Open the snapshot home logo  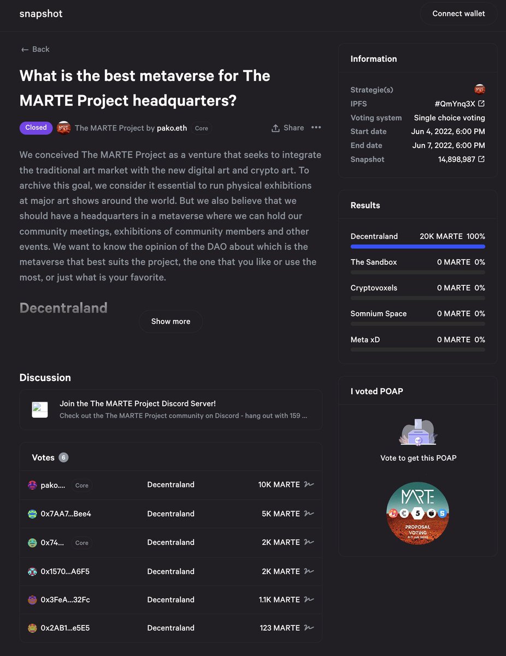(41, 14)
